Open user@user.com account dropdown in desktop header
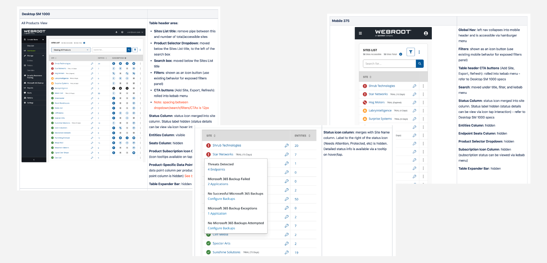547x263 pixels. pos(135,32)
